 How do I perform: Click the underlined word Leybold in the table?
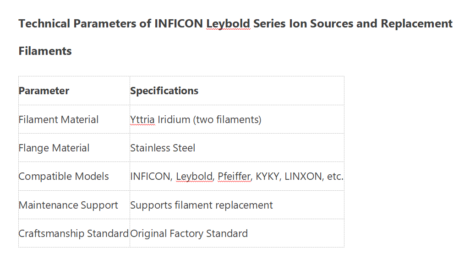195,176
